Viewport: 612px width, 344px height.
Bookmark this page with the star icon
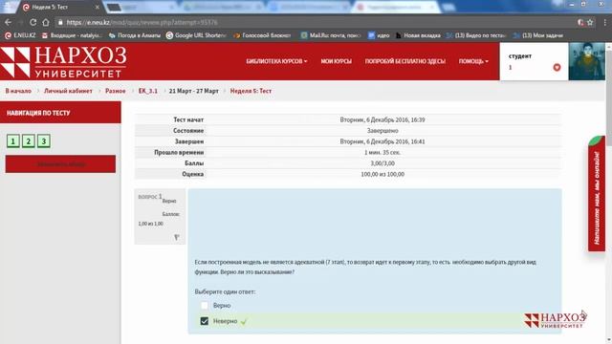click(x=590, y=22)
